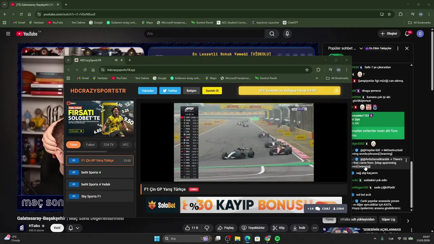Open Chrome menu in HDCrazySports window

click(x=347, y=70)
